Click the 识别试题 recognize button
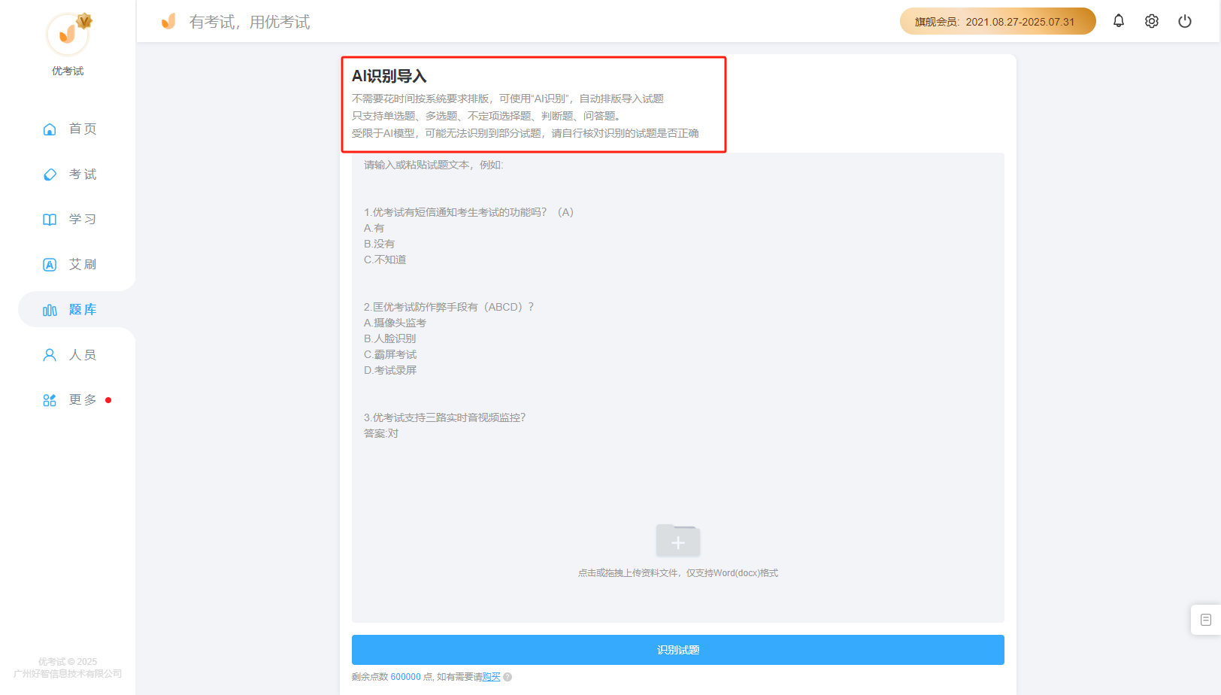This screenshot has height=695, width=1221. 678,650
